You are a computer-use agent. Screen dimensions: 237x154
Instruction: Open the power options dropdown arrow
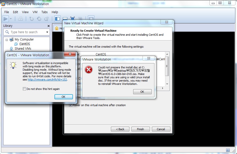11,19
